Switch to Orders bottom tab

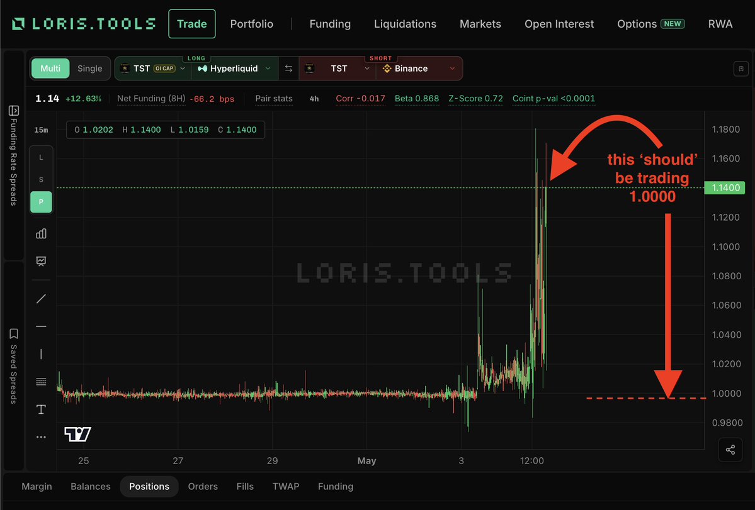(203, 487)
